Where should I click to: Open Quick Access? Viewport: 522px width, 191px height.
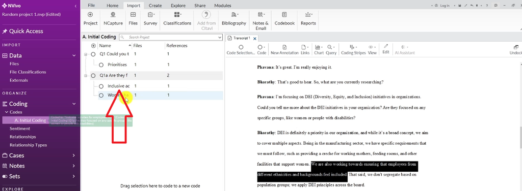click(22, 31)
